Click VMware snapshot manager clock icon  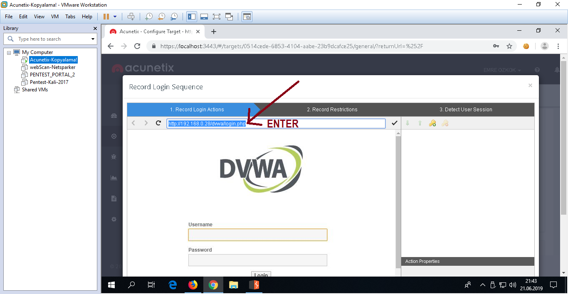click(x=174, y=17)
